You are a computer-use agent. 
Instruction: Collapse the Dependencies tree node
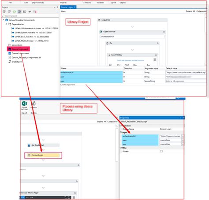(x=6, y=24)
